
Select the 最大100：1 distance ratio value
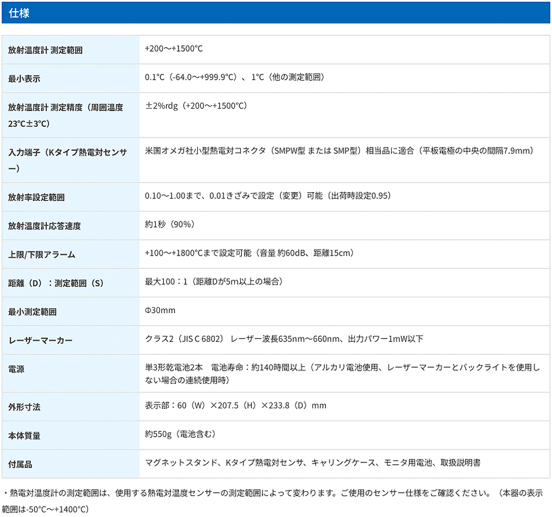(214, 282)
